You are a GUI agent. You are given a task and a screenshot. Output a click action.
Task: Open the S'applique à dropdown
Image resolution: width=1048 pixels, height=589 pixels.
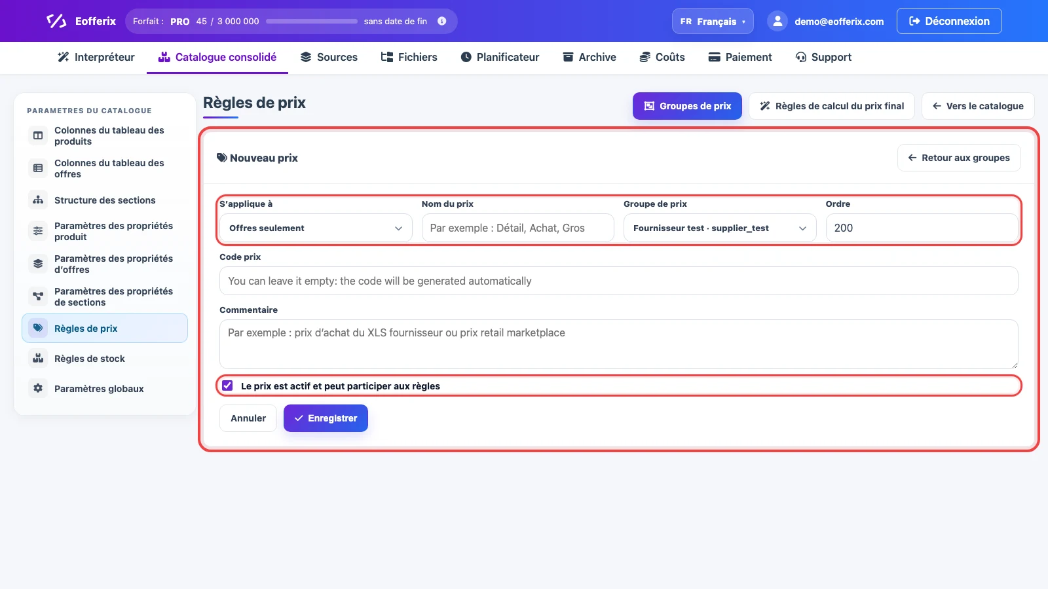316,228
